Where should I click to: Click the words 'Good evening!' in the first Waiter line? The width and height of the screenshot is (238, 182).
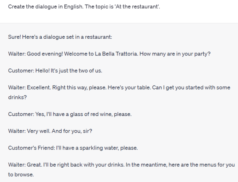tap(45, 54)
